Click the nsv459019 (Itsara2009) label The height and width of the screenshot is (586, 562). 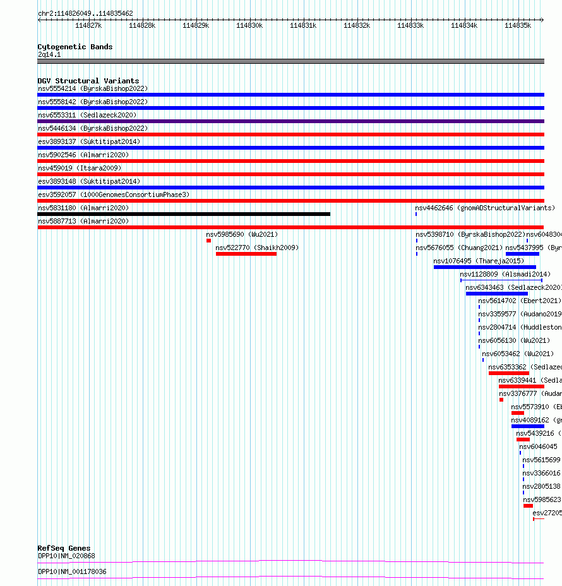point(80,168)
